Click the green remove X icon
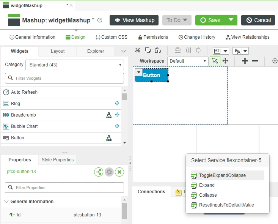The height and width of the screenshot is (224, 278). (119, 172)
